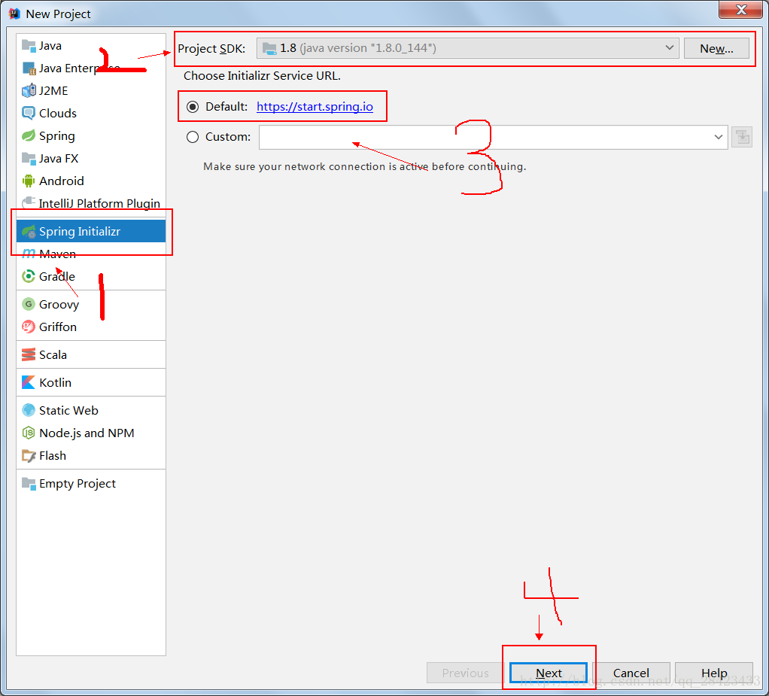Click the Empty Project folder icon
The height and width of the screenshot is (696, 769).
[x=29, y=484]
